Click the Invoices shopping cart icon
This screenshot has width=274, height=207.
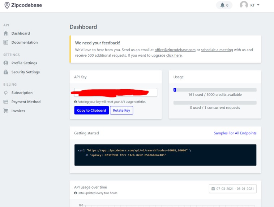pyautogui.click(x=6, y=111)
